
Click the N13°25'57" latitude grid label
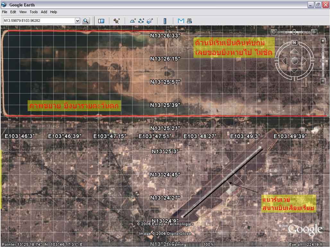165,82
